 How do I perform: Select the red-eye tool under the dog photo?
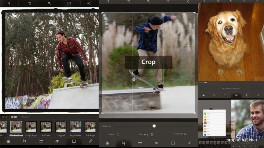236,95
